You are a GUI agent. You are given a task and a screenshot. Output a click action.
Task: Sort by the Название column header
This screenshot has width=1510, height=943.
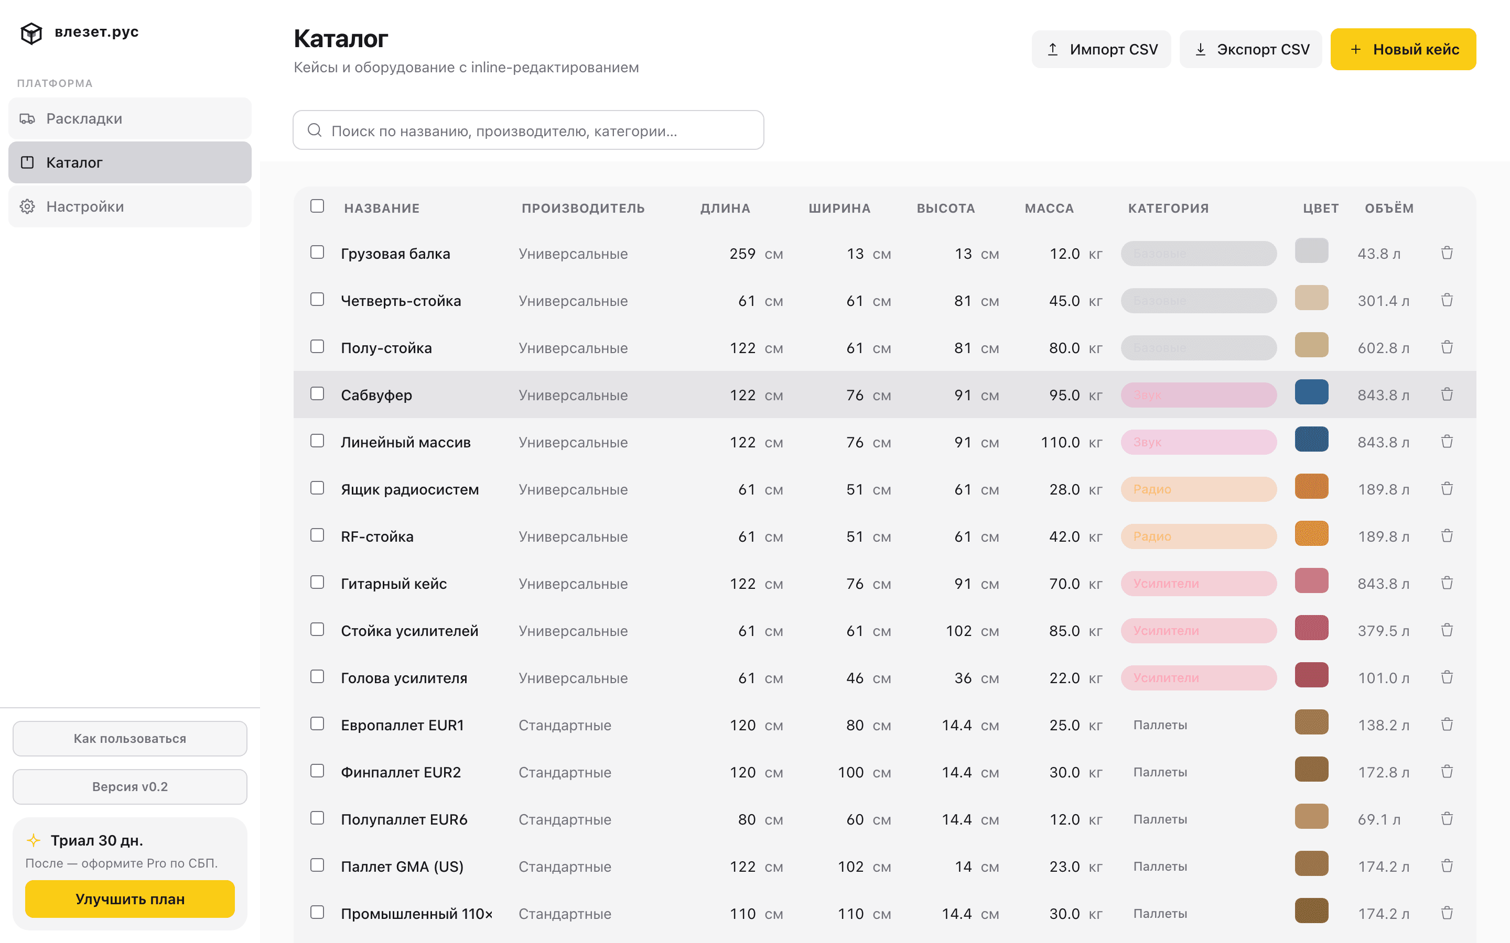[382, 209]
